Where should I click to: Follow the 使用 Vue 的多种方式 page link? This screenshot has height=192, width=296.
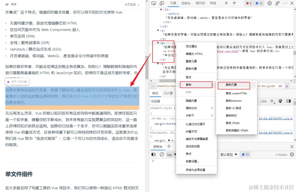point(90,96)
